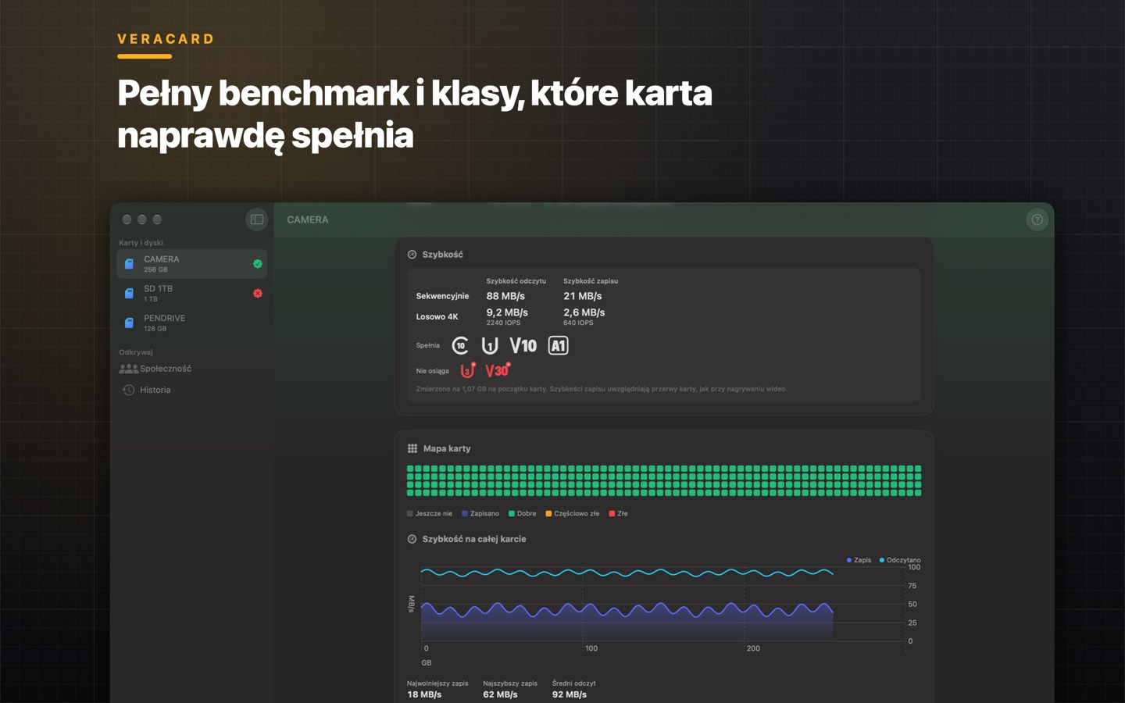The width and height of the screenshot is (1125, 703).
Task: Click the Złe legend entry
Action: point(619,514)
